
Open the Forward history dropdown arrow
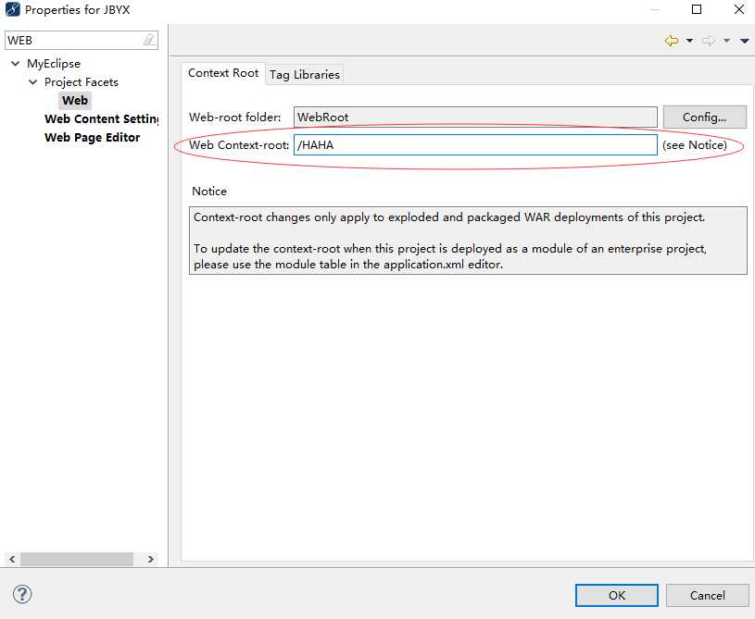point(726,41)
